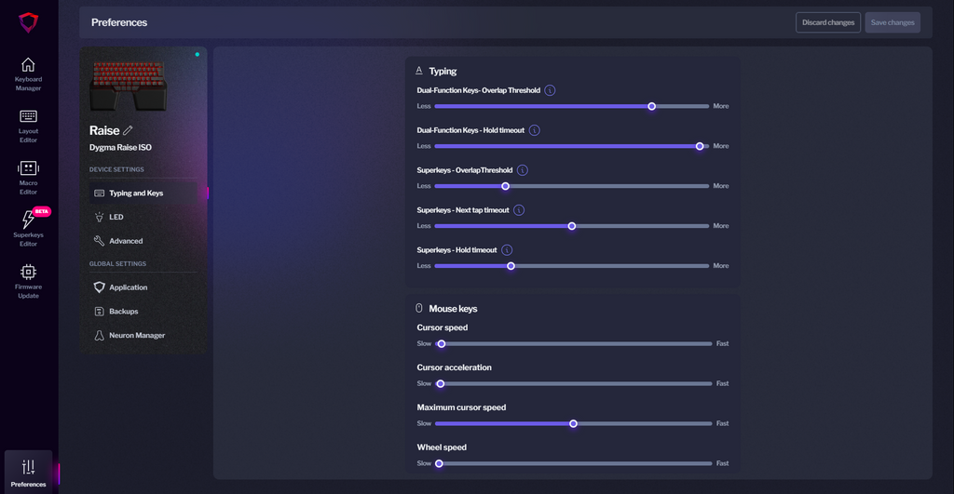The width and height of the screenshot is (954, 494).
Task: Open the Layout Editor
Action: pos(28,126)
